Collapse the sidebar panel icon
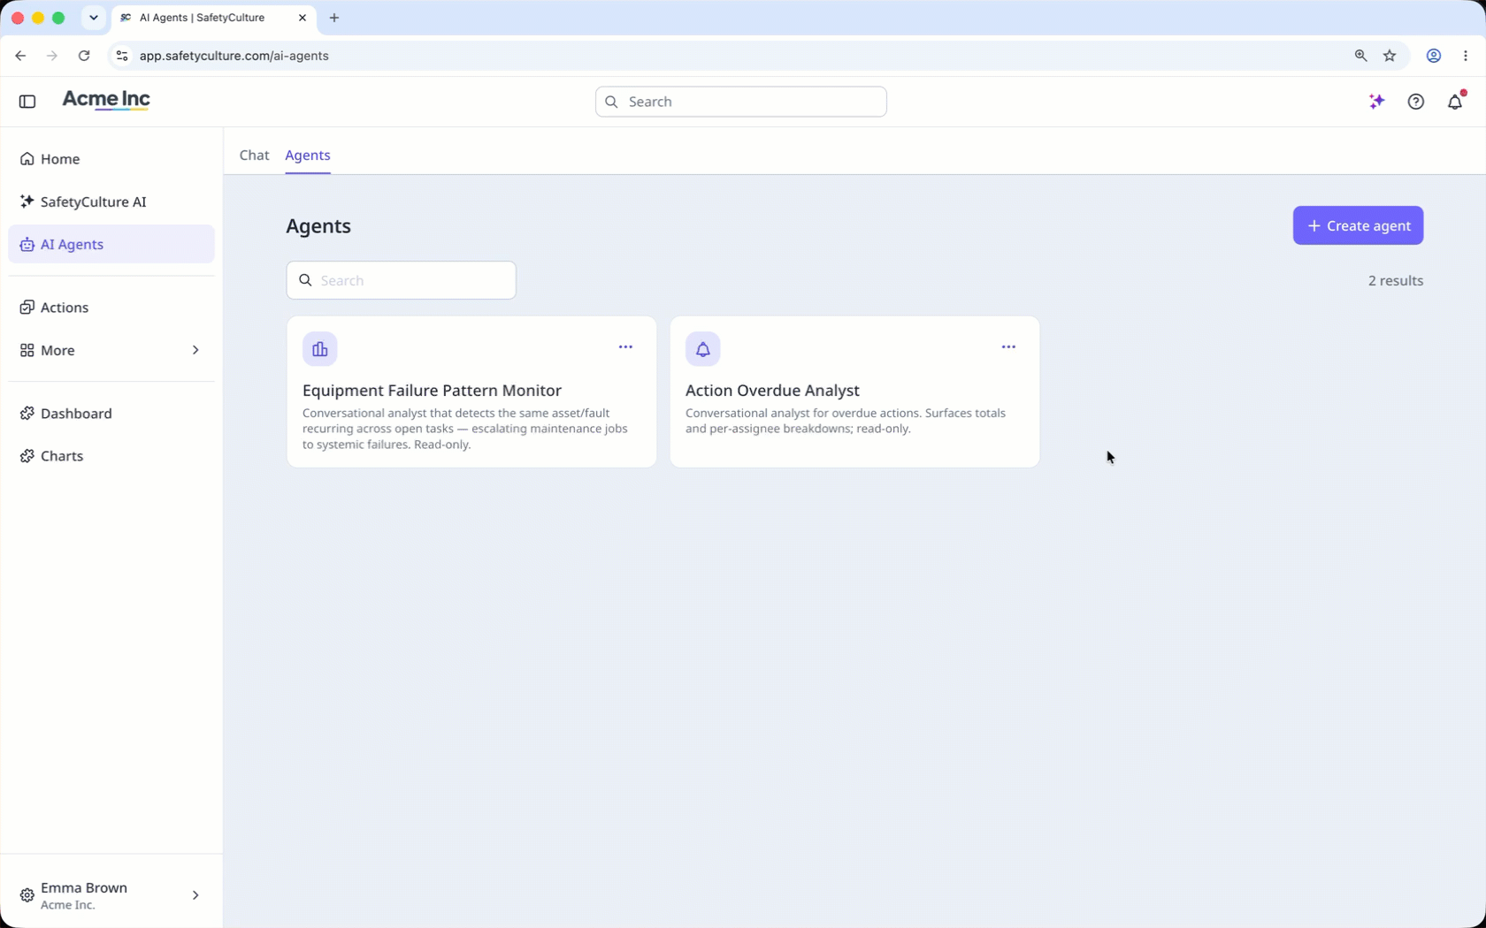 tap(27, 102)
